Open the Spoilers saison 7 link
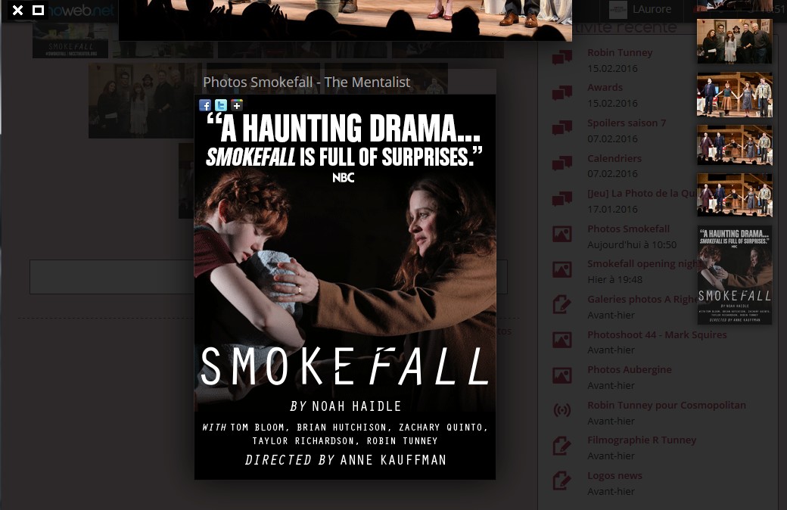 click(x=627, y=123)
